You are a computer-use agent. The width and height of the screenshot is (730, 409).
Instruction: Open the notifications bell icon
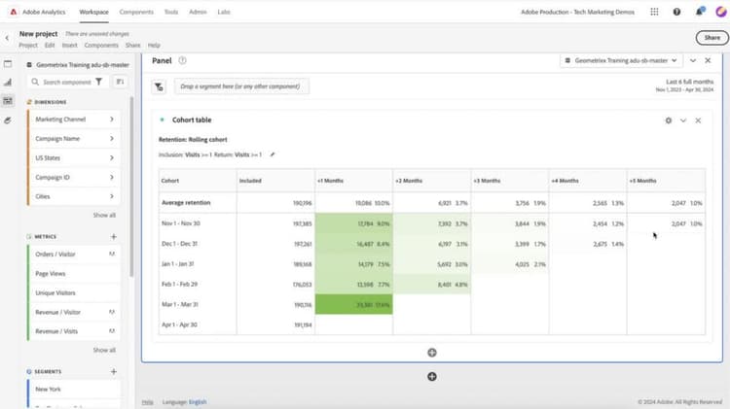tap(699, 12)
